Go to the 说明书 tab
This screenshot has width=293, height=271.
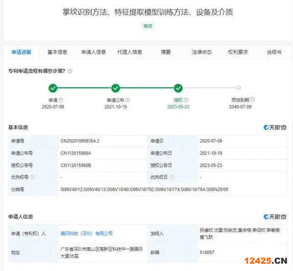pos(274,52)
